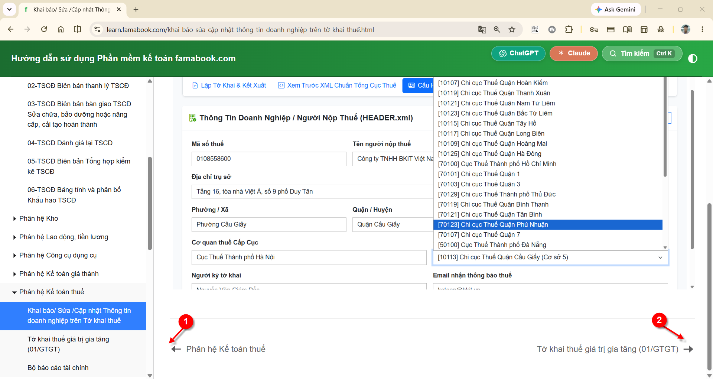This screenshot has width=713, height=379.
Task: Open the ChatGPT button
Action: (x=518, y=53)
